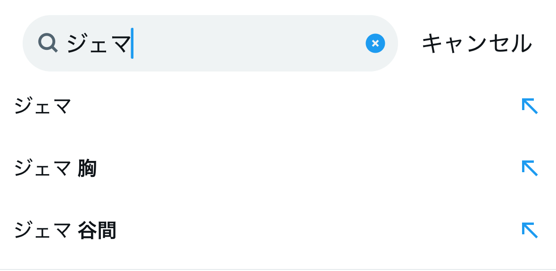Dismiss the search with the キャンセル text
Image resolution: width=556 pixels, height=271 pixels.
pos(476,43)
